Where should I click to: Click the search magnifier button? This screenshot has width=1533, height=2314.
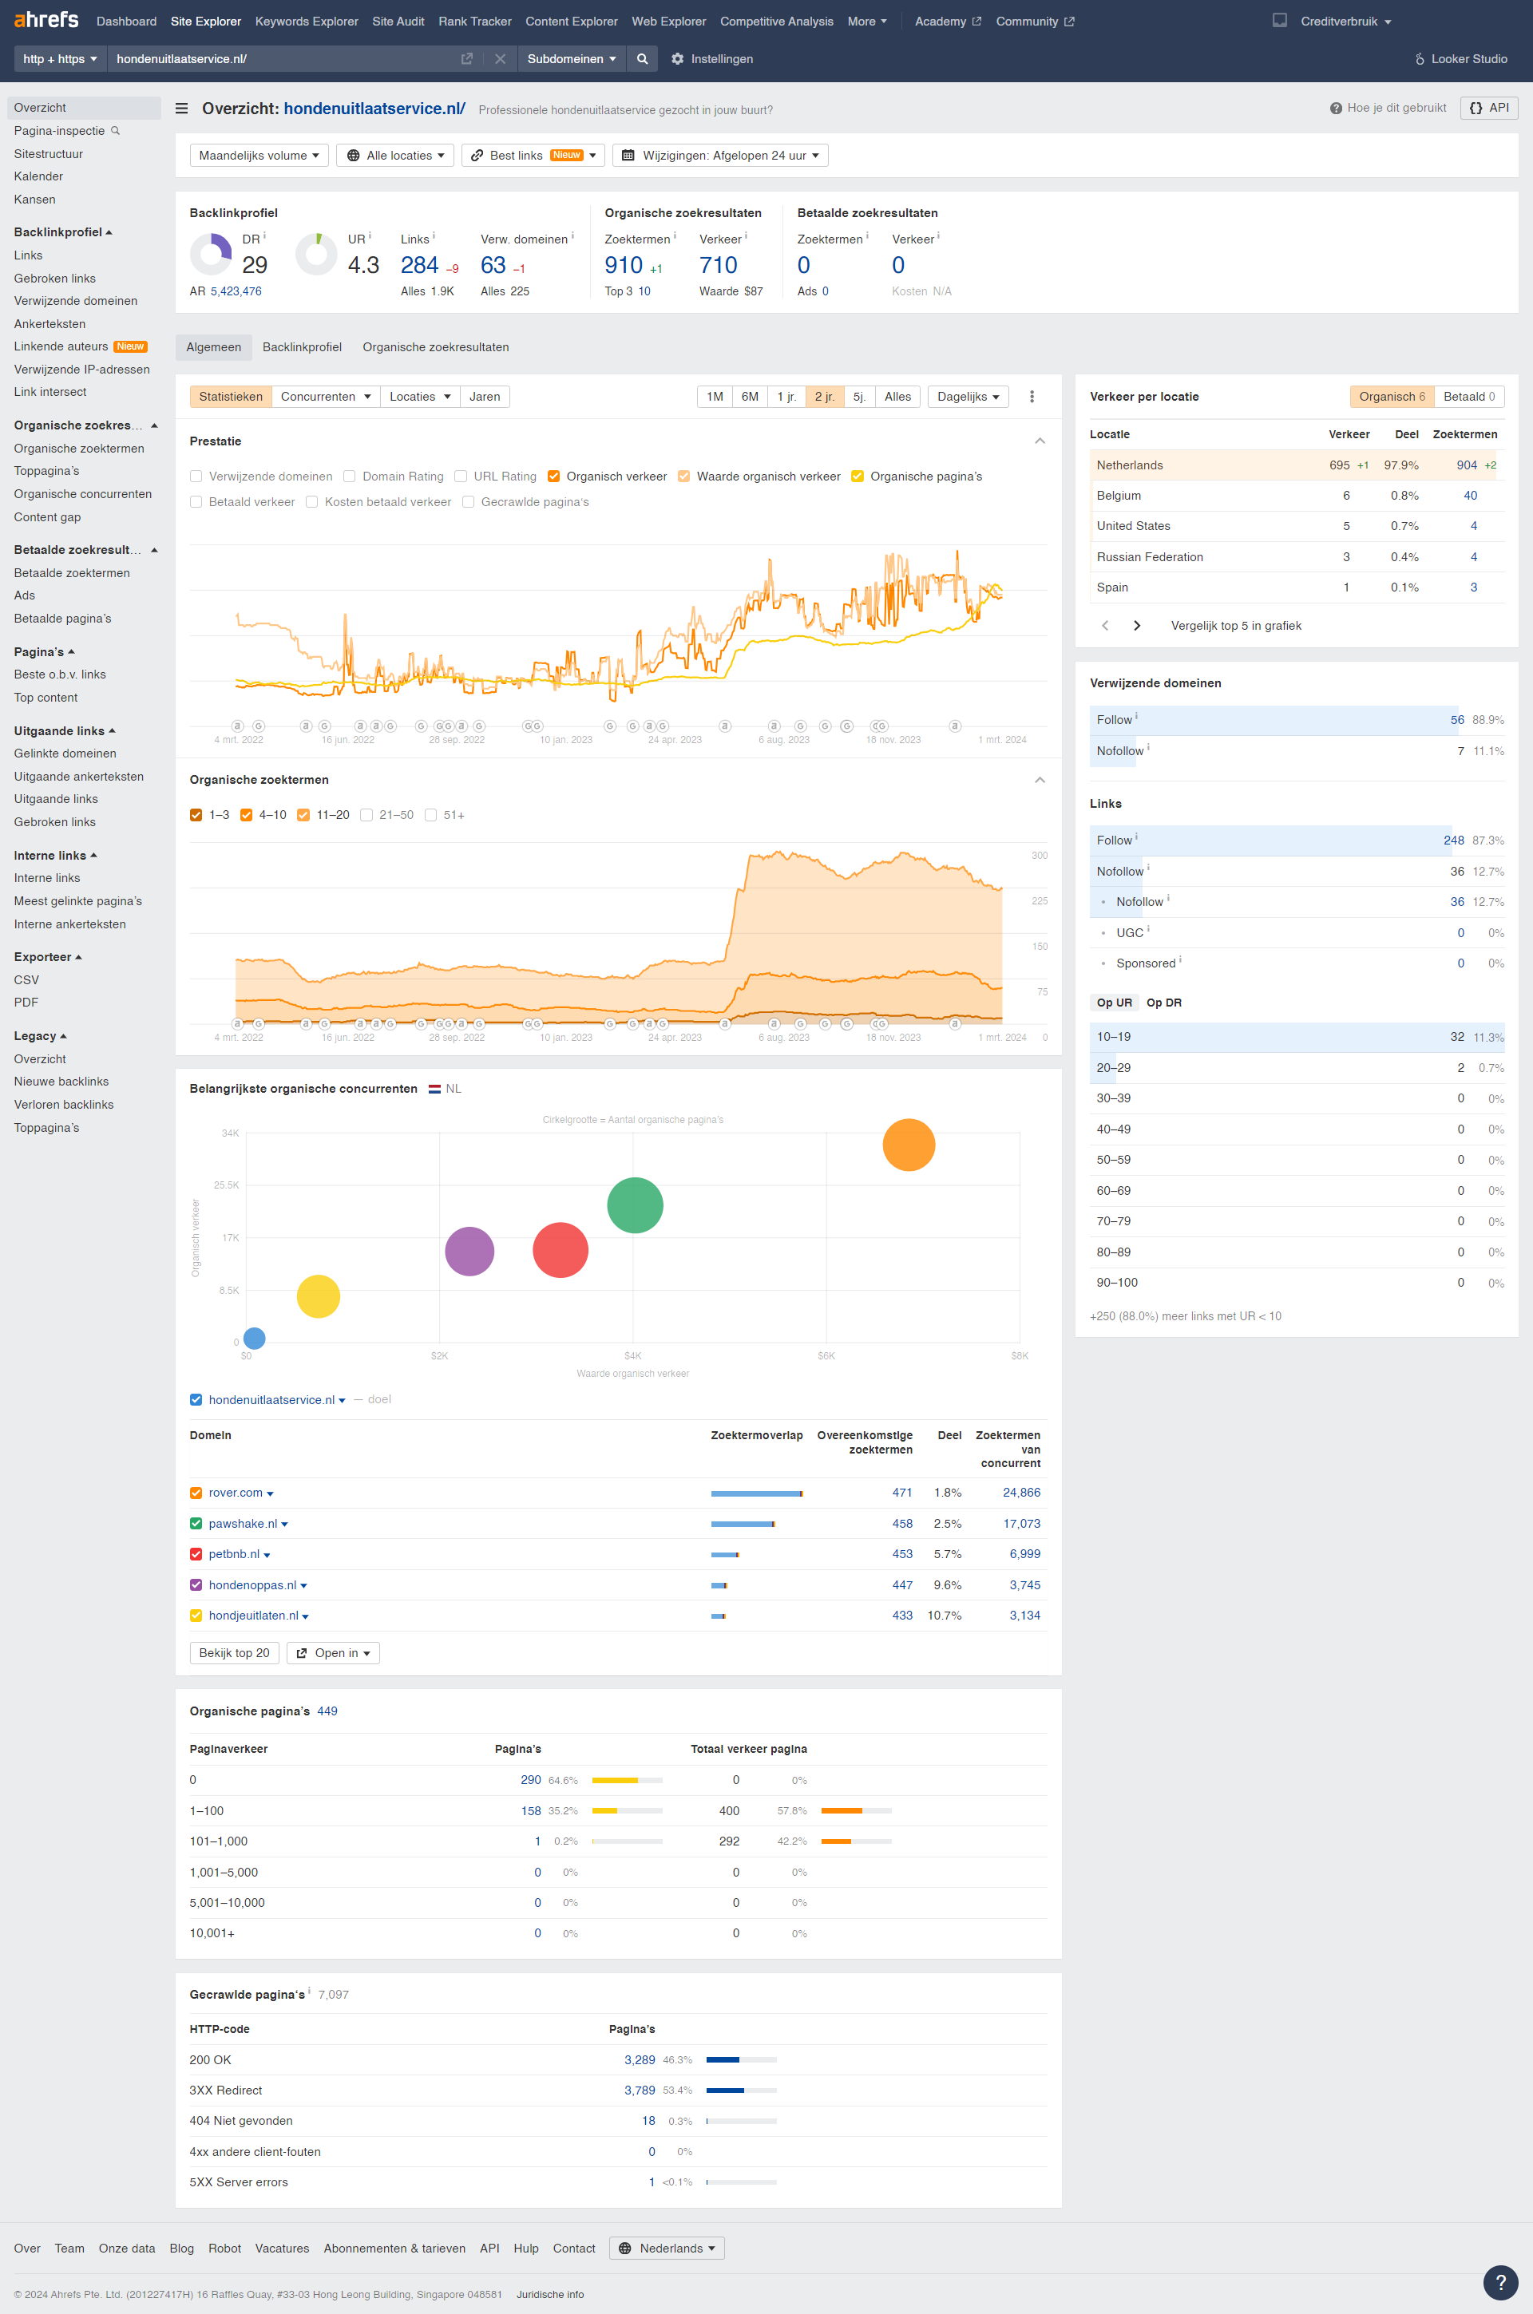(x=642, y=58)
